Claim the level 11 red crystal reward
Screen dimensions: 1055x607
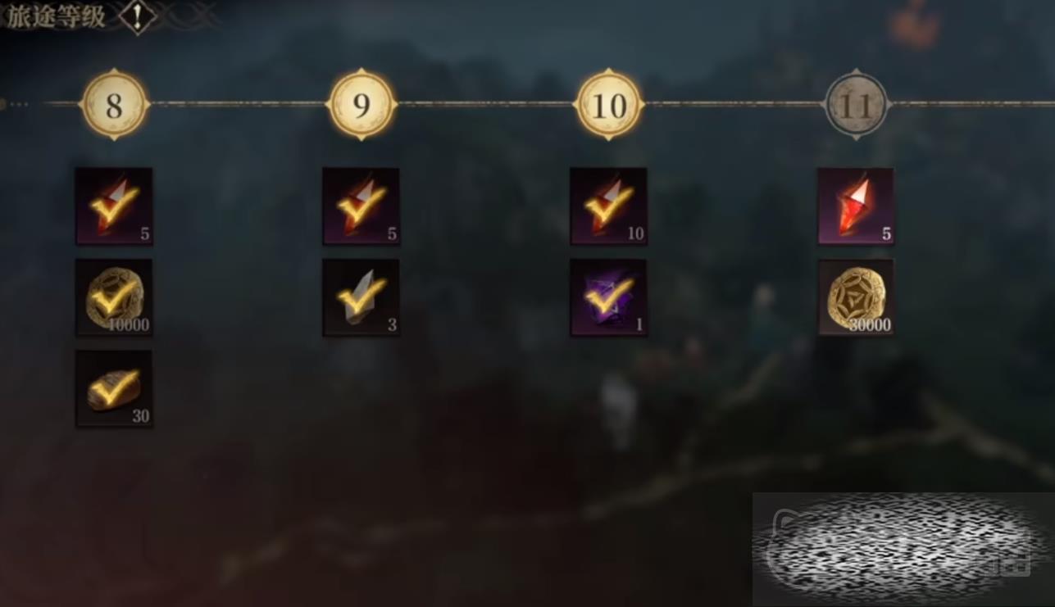click(856, 206)
